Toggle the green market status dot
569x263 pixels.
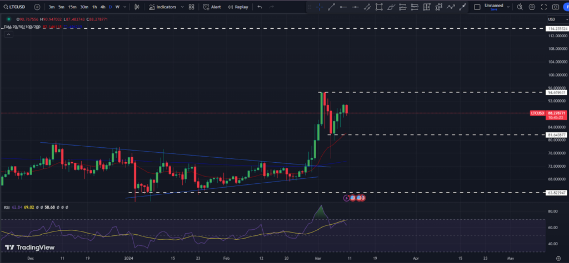8,19
